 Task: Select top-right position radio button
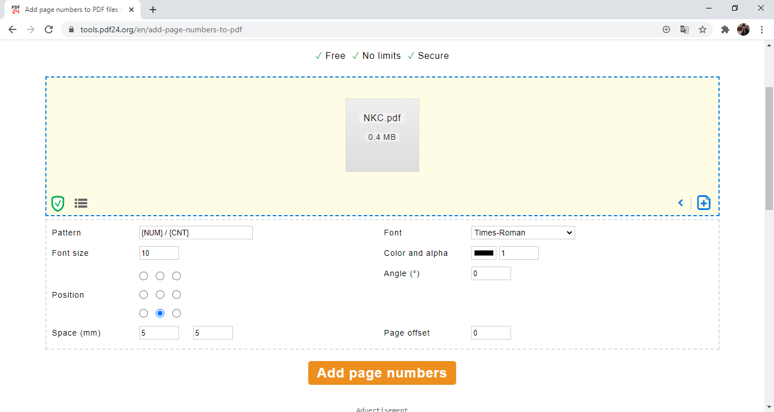177,276
